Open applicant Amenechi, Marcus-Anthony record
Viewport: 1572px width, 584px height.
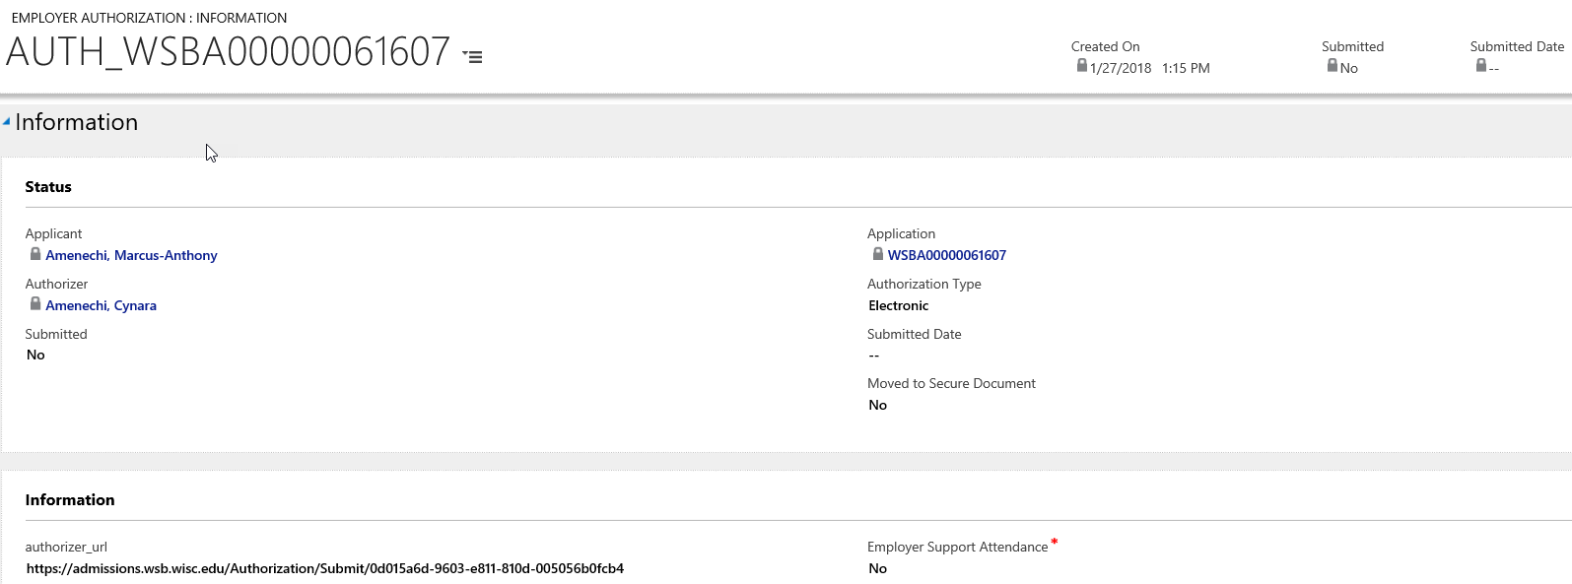click(131, 256)
